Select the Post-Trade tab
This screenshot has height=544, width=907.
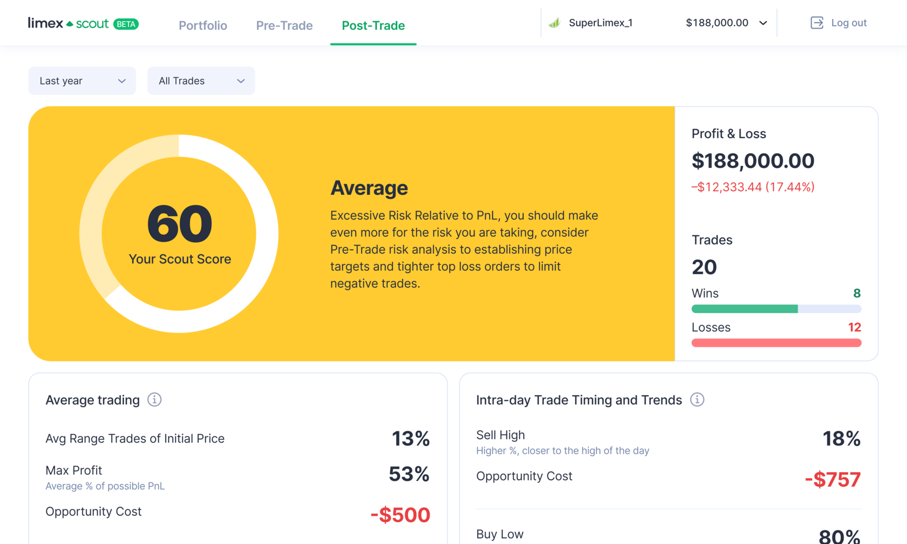tap(373, 25)
